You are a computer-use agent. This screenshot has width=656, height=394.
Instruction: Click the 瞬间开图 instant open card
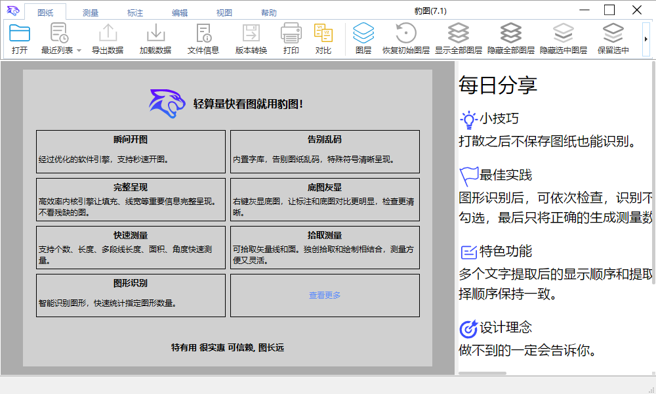pyautogui.click(x=130, y=151)
